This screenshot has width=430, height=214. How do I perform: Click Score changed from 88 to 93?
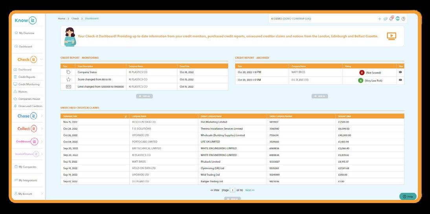coord(94,80)
